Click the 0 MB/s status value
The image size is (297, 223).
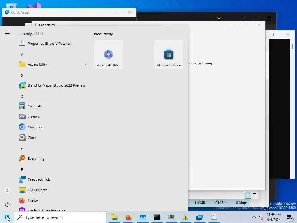(221, 202)
